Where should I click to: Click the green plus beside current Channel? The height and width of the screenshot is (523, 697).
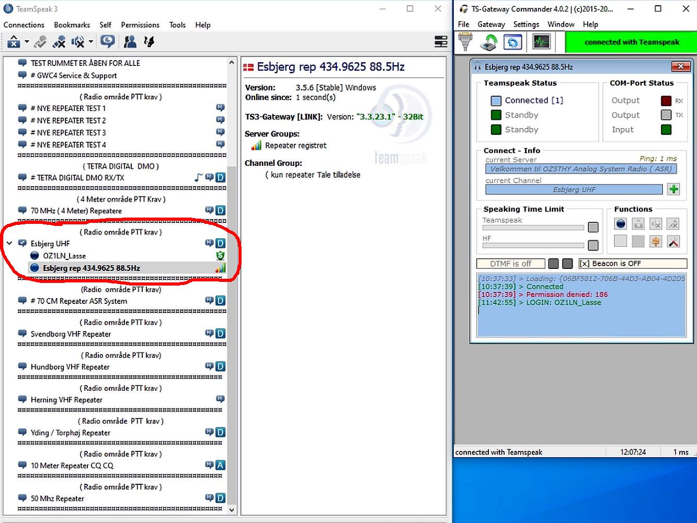click(x=673, y=189)
